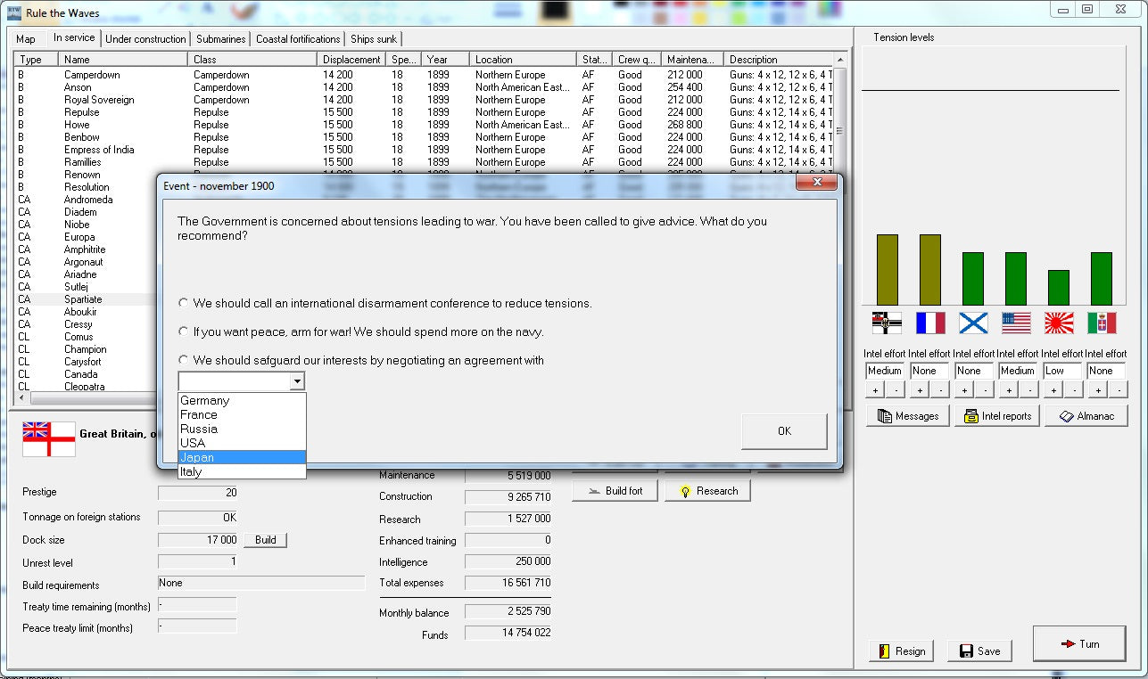Click the French tricolor flag icon

pos(930,323)
